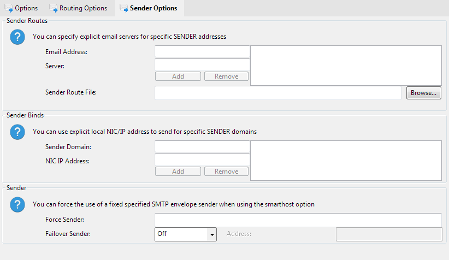The height and width of the screenshot is (260, 449).
Task: Expand the Failover Sender dropdown
Action: tap(211, 234)
